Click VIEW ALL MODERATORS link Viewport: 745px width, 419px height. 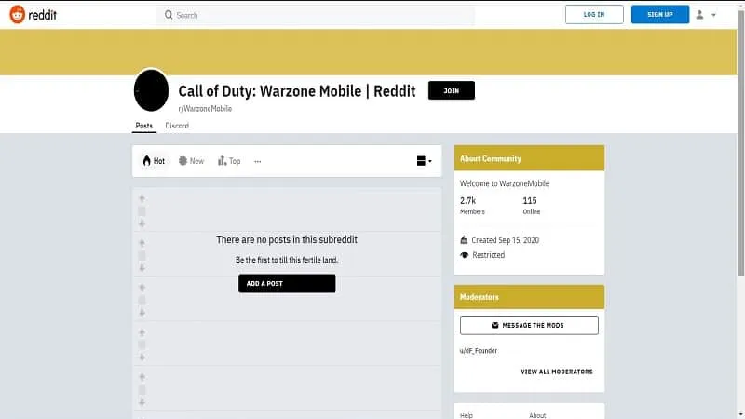(557, 372)
